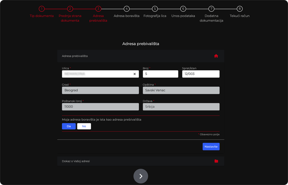Collapse the Adresa prebivališta section header

pyautogui.click(x=141, y=56)
